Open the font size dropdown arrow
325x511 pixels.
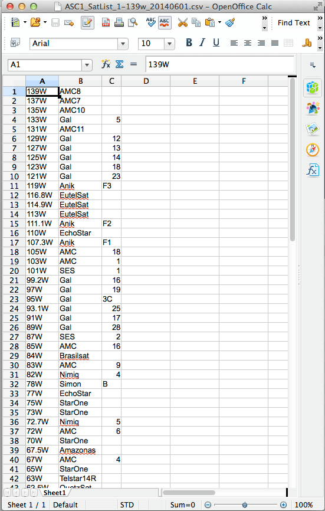[x=169, y=44]
